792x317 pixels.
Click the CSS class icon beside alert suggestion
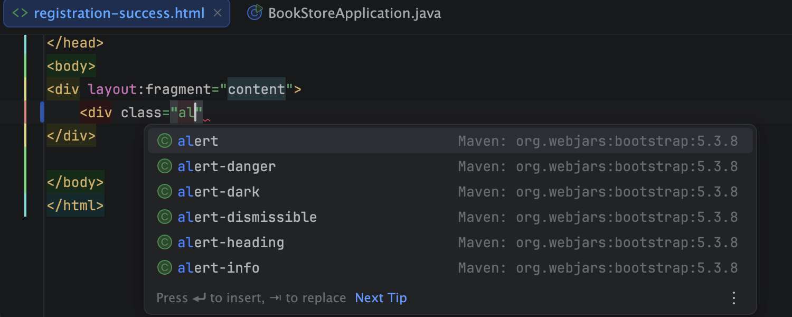click(x=164, y=141)
